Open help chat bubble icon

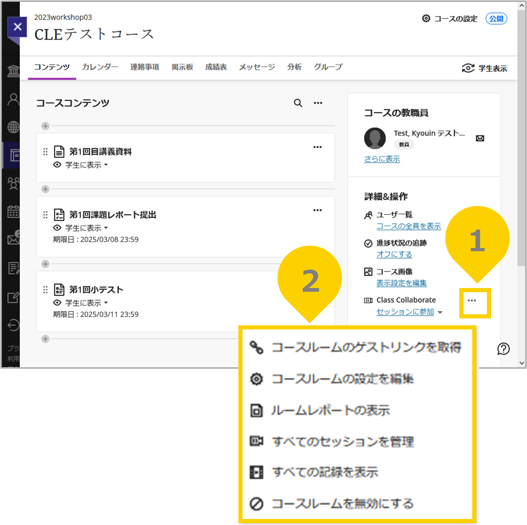503,349
